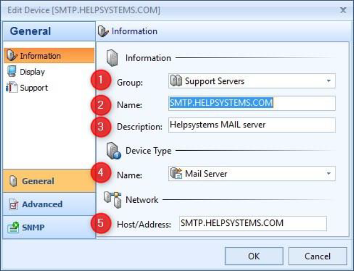Click the Support Servers group book icon
This screenshot has width=354, height=271.
click(177, 81)
